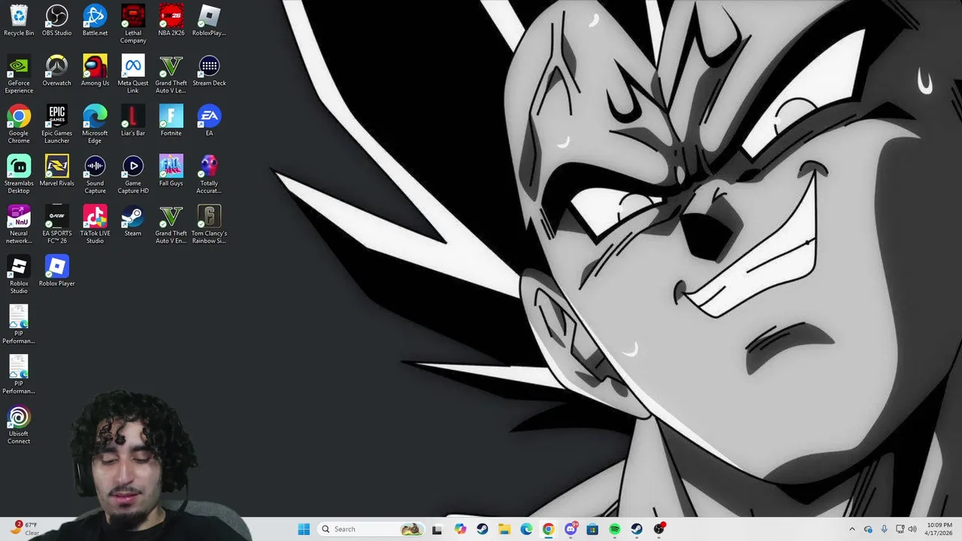Open network status in system tray

pyautogui.click(x=900, y=529)
